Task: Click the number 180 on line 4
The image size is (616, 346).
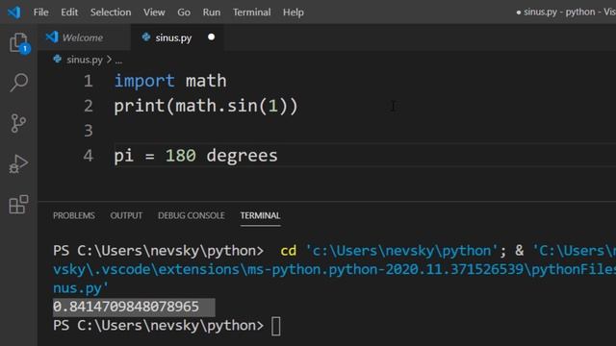Action: 180,156
